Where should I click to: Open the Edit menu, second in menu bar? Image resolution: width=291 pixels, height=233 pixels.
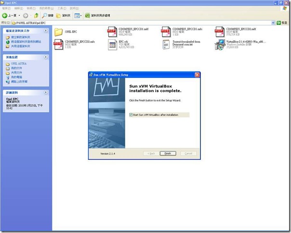pyautogui.click(x=19, y=8)
